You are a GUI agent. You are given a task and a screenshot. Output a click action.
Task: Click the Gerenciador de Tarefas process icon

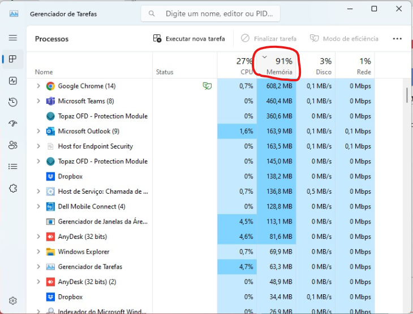pos(50,267)
